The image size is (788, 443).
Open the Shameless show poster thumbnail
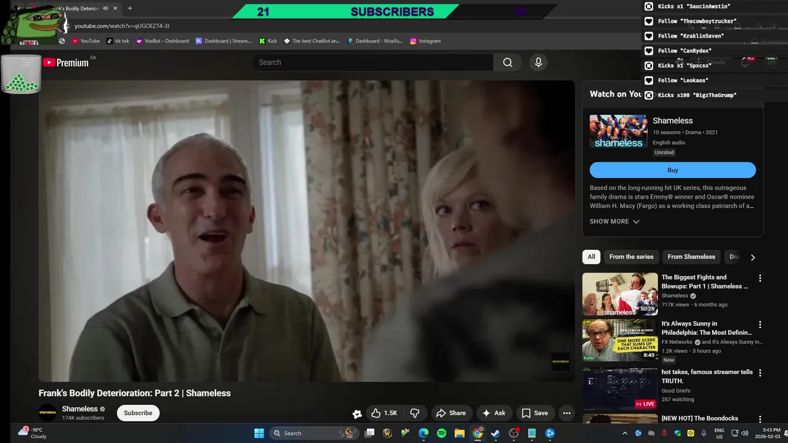(x=618, y=131)
